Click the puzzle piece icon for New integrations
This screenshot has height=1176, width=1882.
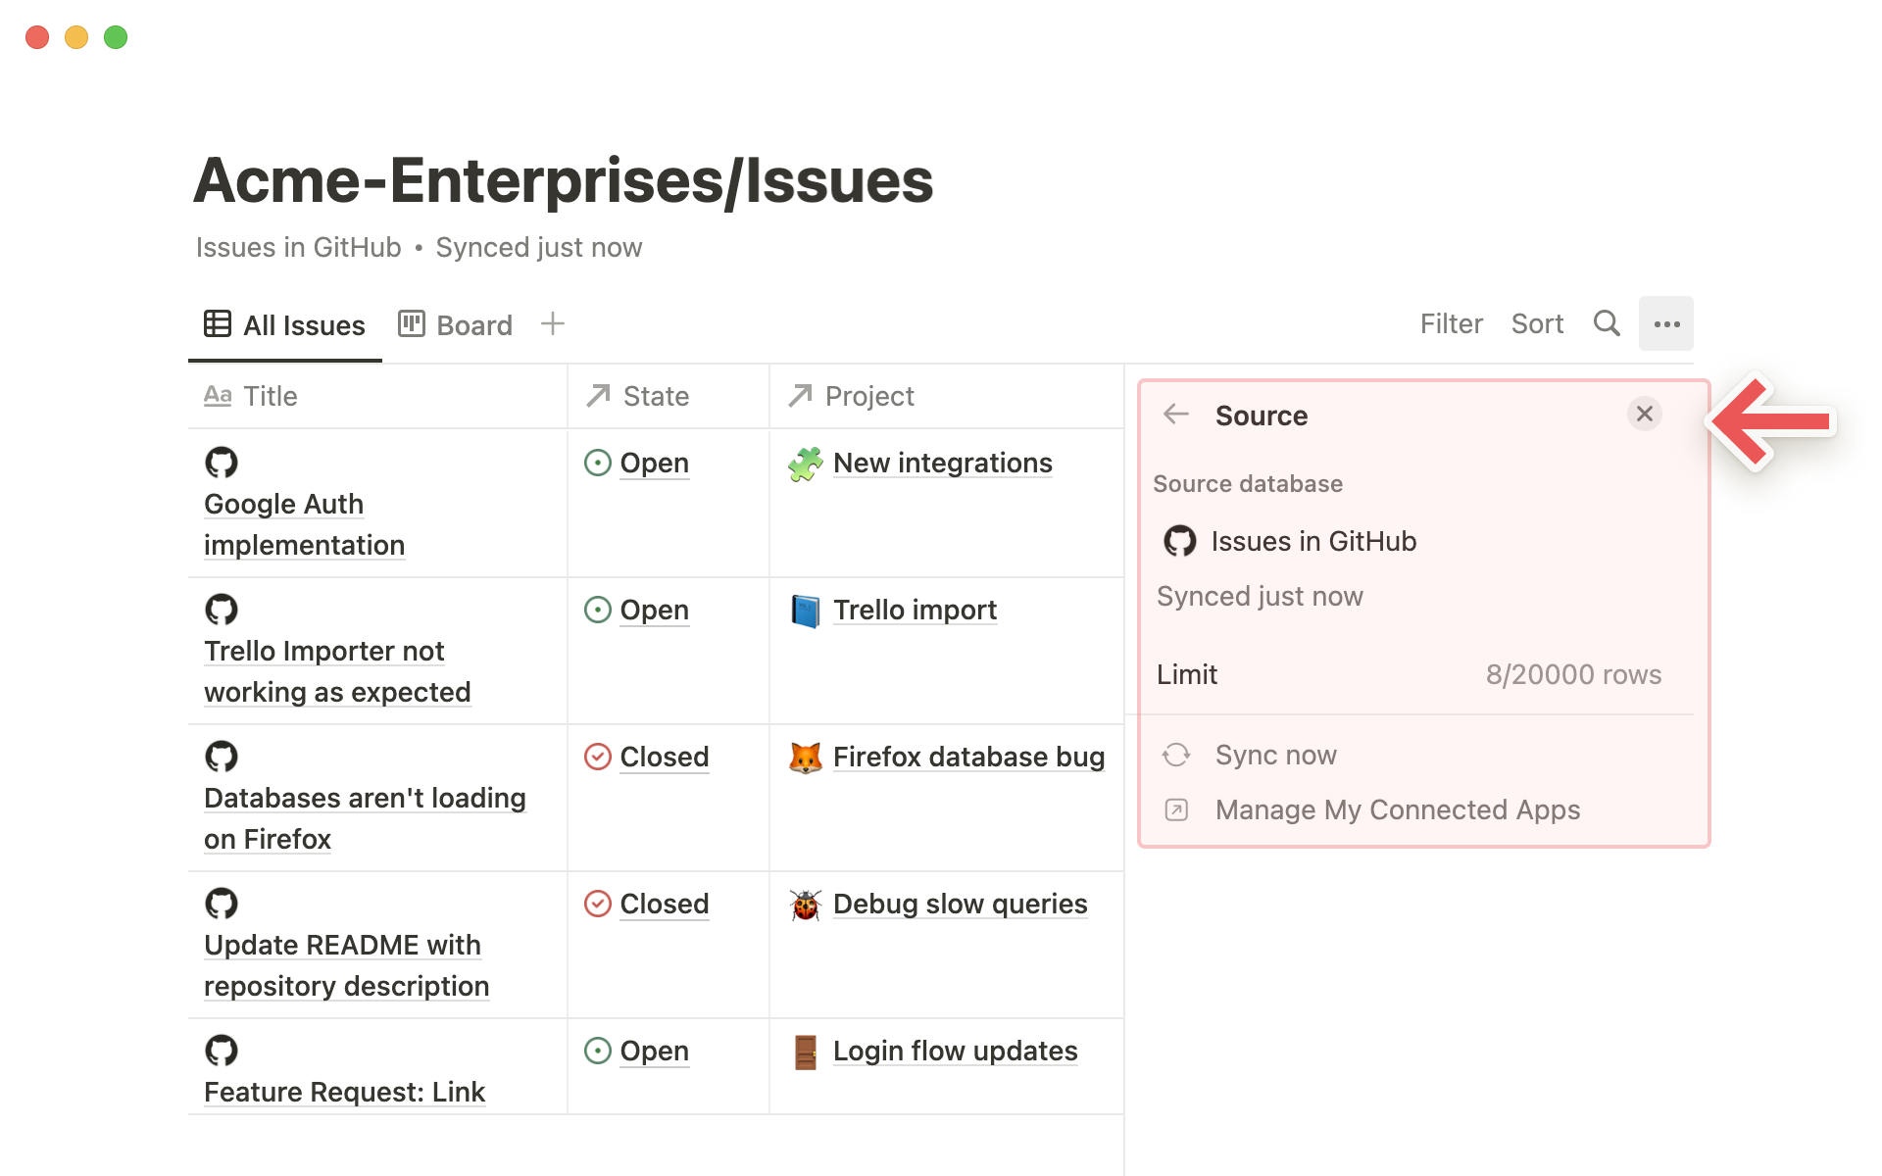point(806,463)
